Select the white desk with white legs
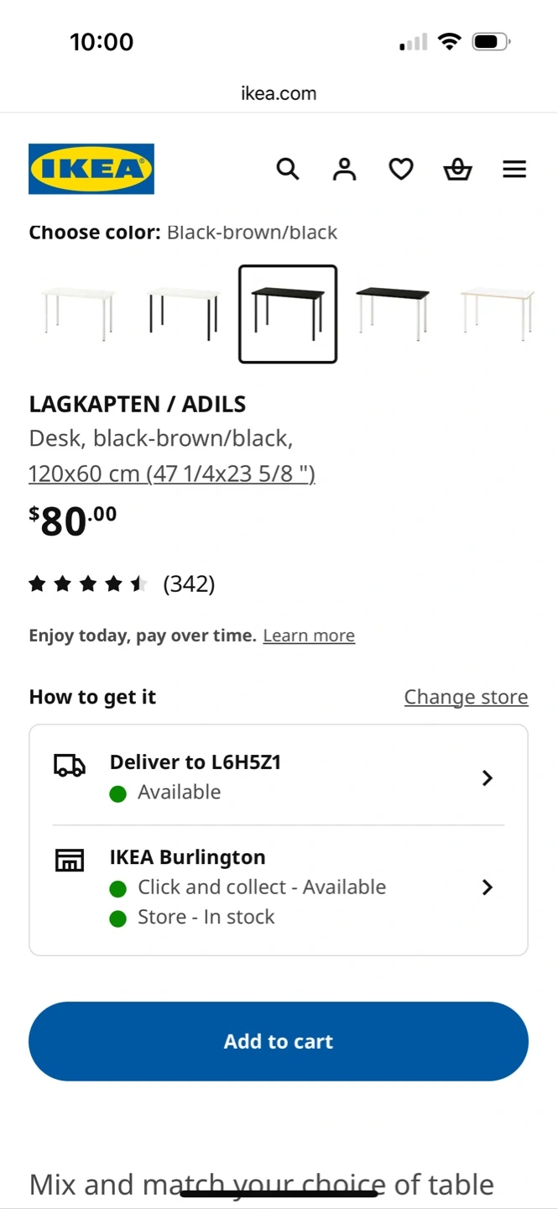Image resolution: width=558 pixels, height=1209 pixels. pos(78,314)
